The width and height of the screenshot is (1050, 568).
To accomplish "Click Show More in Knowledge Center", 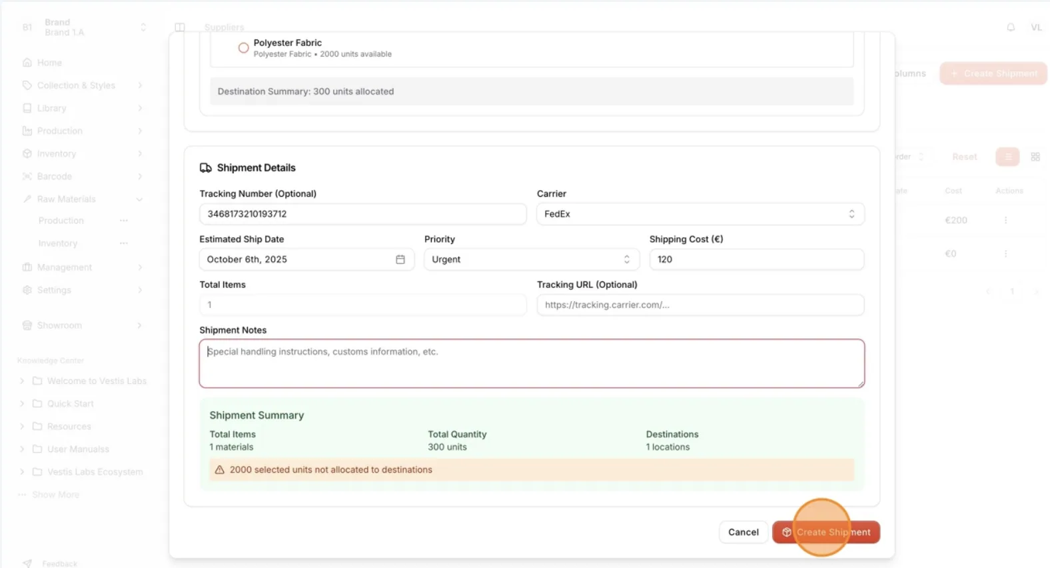I will point(55,495).
